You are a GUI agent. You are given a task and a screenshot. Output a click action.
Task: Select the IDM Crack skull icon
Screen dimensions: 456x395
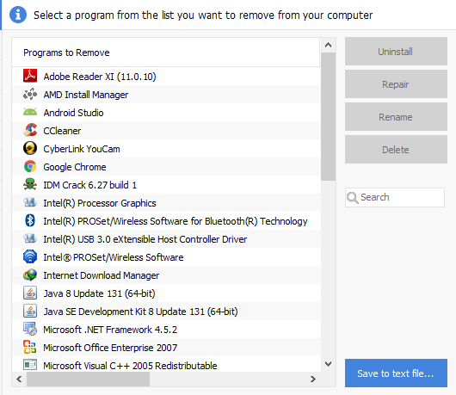point(30,184)
